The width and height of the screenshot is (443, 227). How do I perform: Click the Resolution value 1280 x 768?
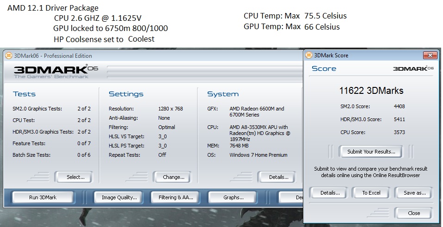(x=170, y=109)
